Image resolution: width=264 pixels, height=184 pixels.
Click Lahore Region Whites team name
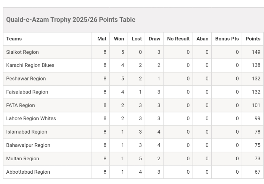(31, 118)
